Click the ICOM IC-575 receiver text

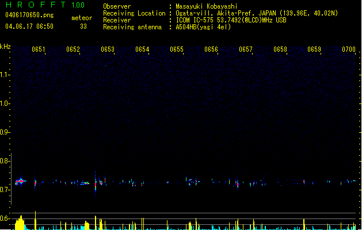point(231,20)
